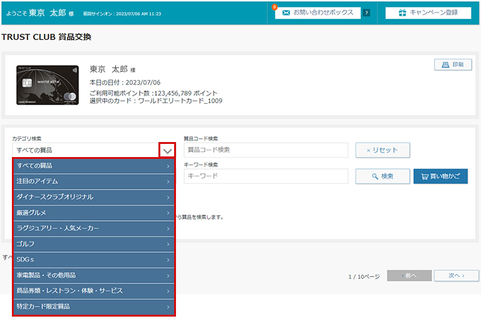Viewport: 481px width, 326px height.
Task: Select 特定カード限定賞品 category
Action: click(93, 307)
